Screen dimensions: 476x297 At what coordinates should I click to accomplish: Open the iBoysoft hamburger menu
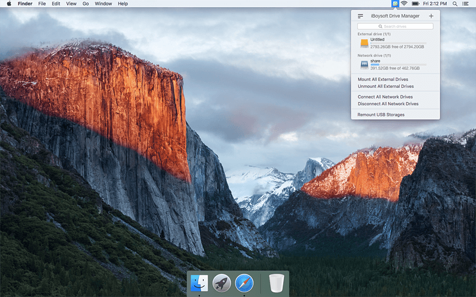tap(361, 16)
